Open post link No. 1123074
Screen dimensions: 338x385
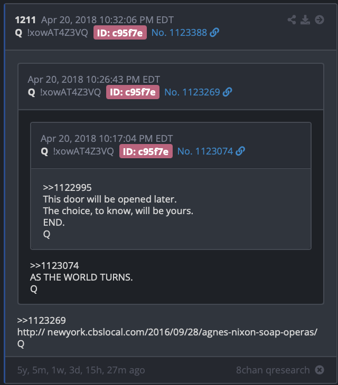pos(205,151)
